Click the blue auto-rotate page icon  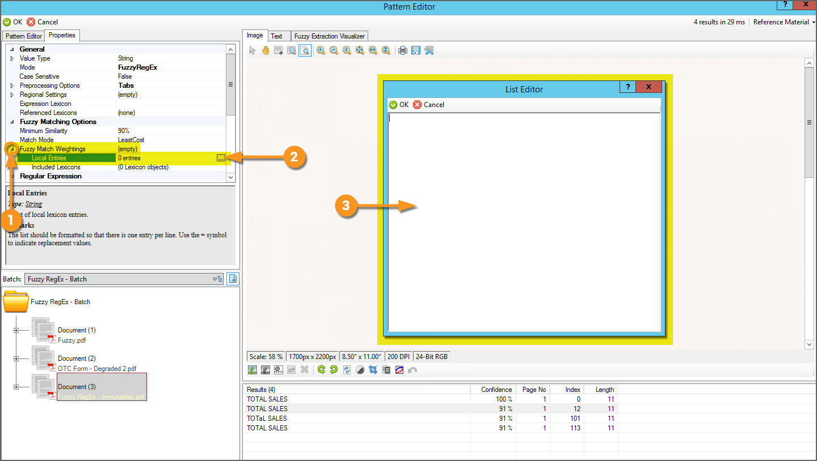click(347, 370)
